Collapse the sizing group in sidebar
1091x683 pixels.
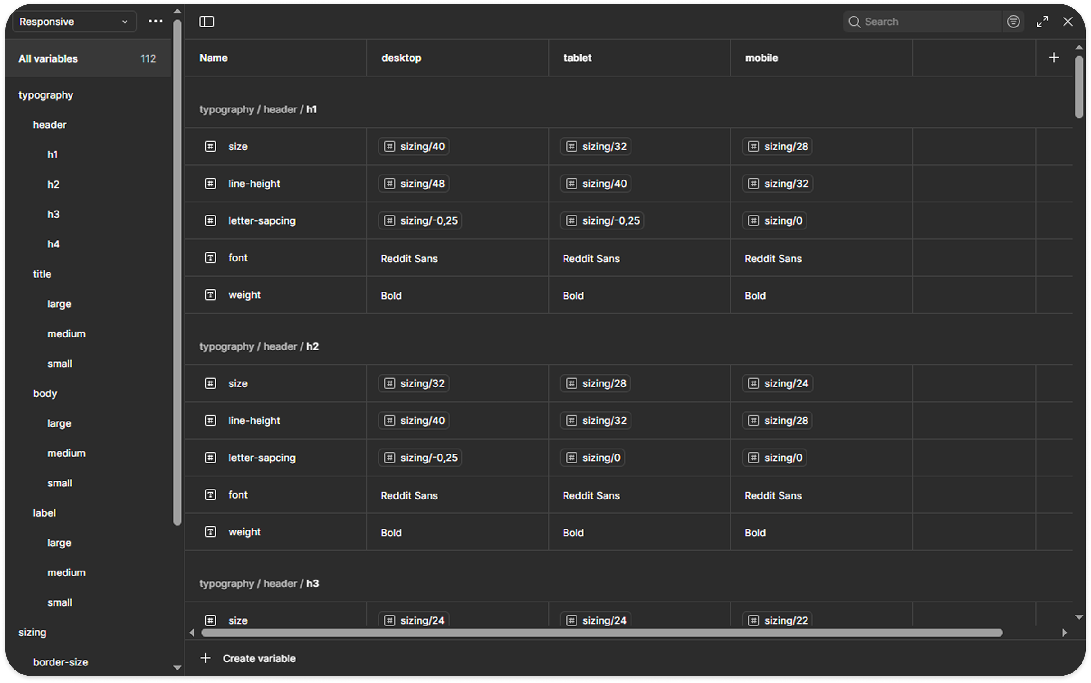pos(32,632)
